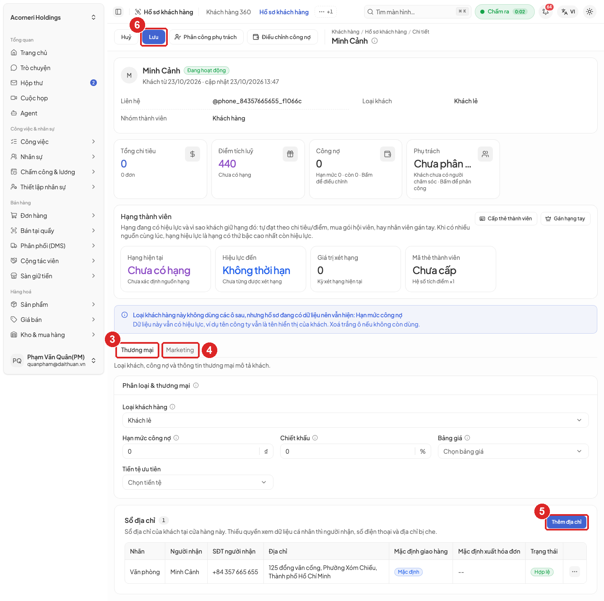Open Hộp thư in sidebar
This screenshot has height=601, width=604.
click(x=54, y=83)
